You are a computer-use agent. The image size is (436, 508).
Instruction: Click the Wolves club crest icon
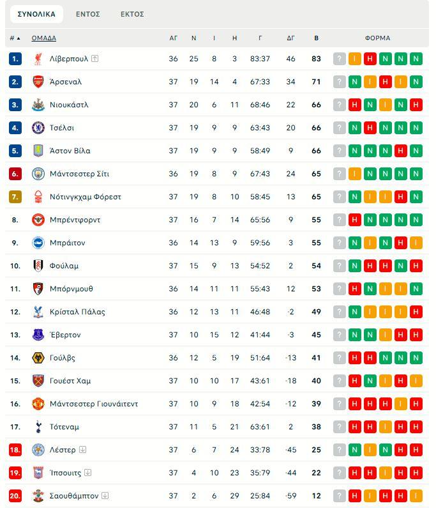(38, 358)
